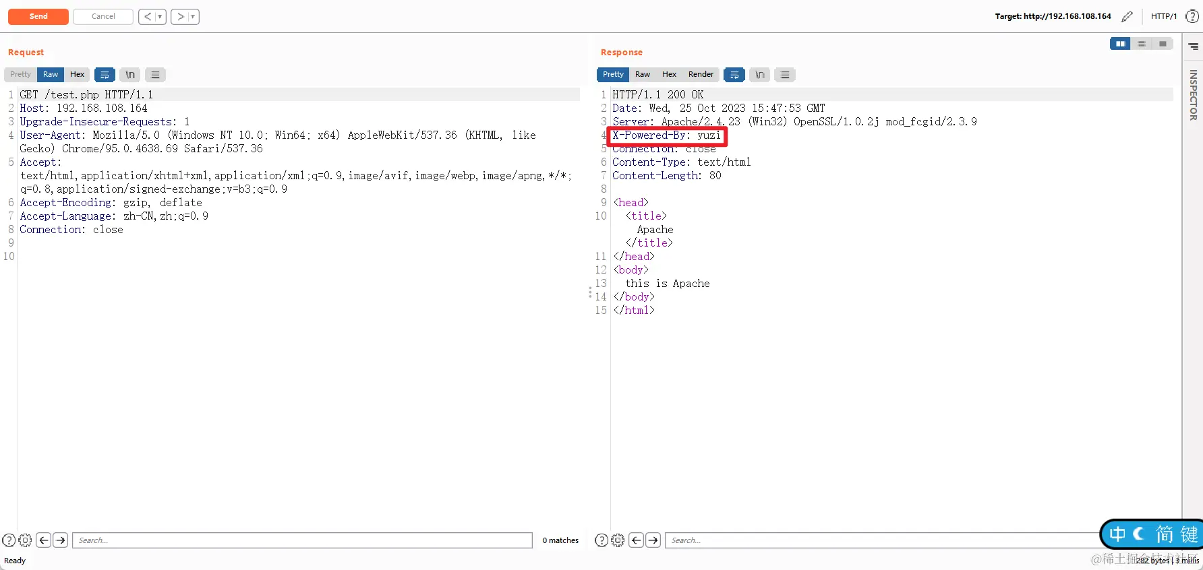This screenshot has height=570, width=1203.
Task: Edit target with the pencil icon
Action: point(1127,16)
